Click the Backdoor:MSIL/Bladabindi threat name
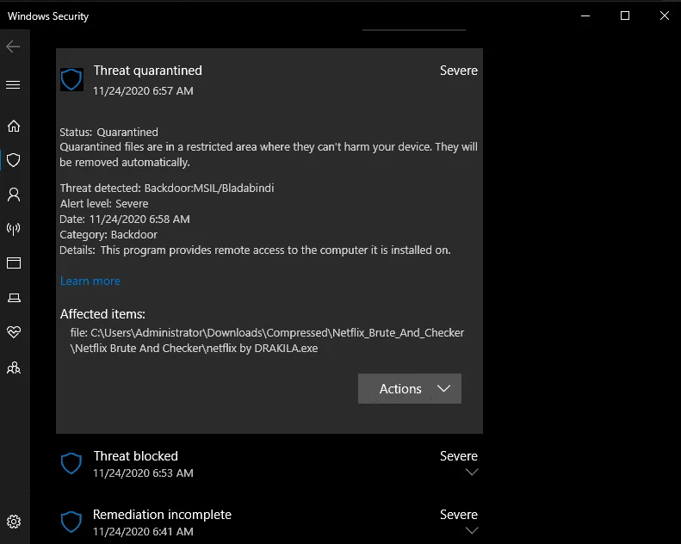This screenshot has height=544, width=681. (209, 188)
